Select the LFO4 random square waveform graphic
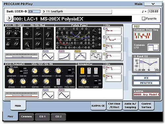Screen dimensions: 165x124 click(96, 56)
